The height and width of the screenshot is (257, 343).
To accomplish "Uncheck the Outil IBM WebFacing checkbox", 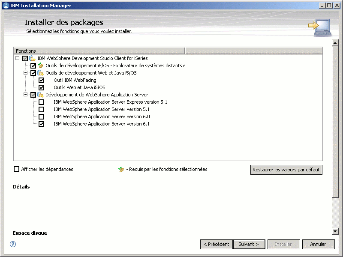I will click(41, 80).
